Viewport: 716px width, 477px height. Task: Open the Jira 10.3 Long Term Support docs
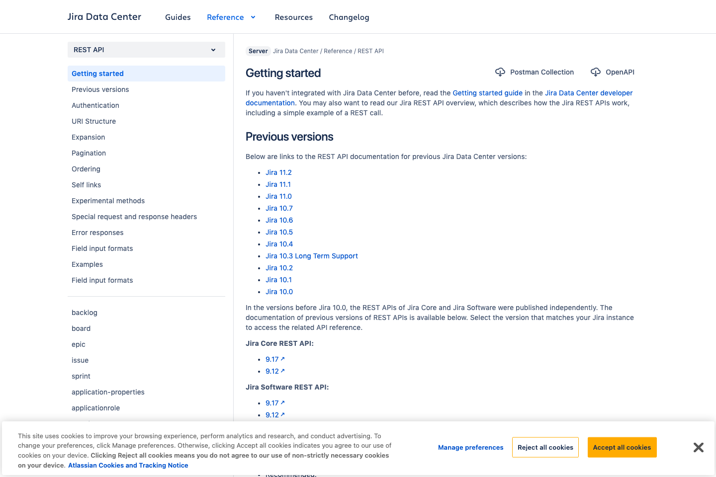312,255
